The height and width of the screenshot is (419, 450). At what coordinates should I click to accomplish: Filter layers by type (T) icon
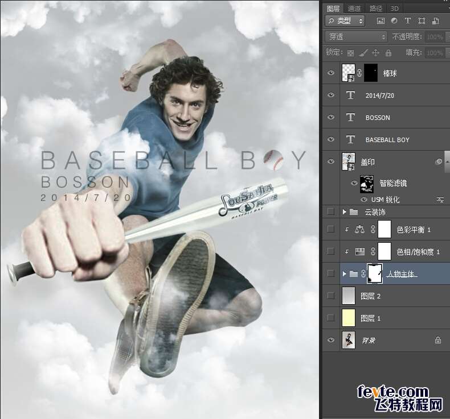(x=407, y=21)
